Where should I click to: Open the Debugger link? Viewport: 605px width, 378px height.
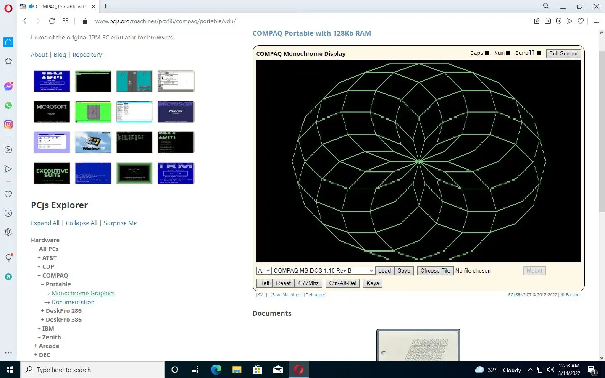pos(315,295)
